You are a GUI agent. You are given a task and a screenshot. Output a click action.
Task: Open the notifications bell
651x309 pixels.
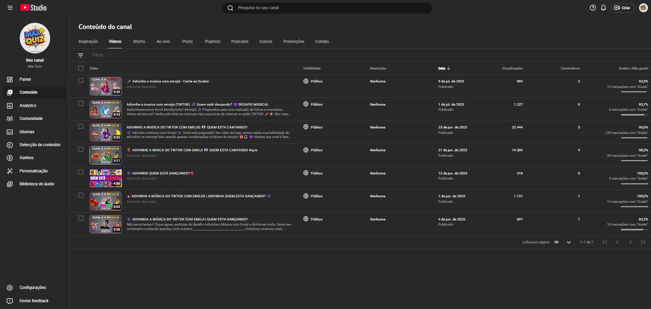point(603,8)
